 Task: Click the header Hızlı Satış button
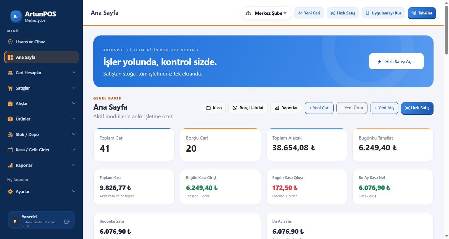pyautogui.click(x=343, y=13)
